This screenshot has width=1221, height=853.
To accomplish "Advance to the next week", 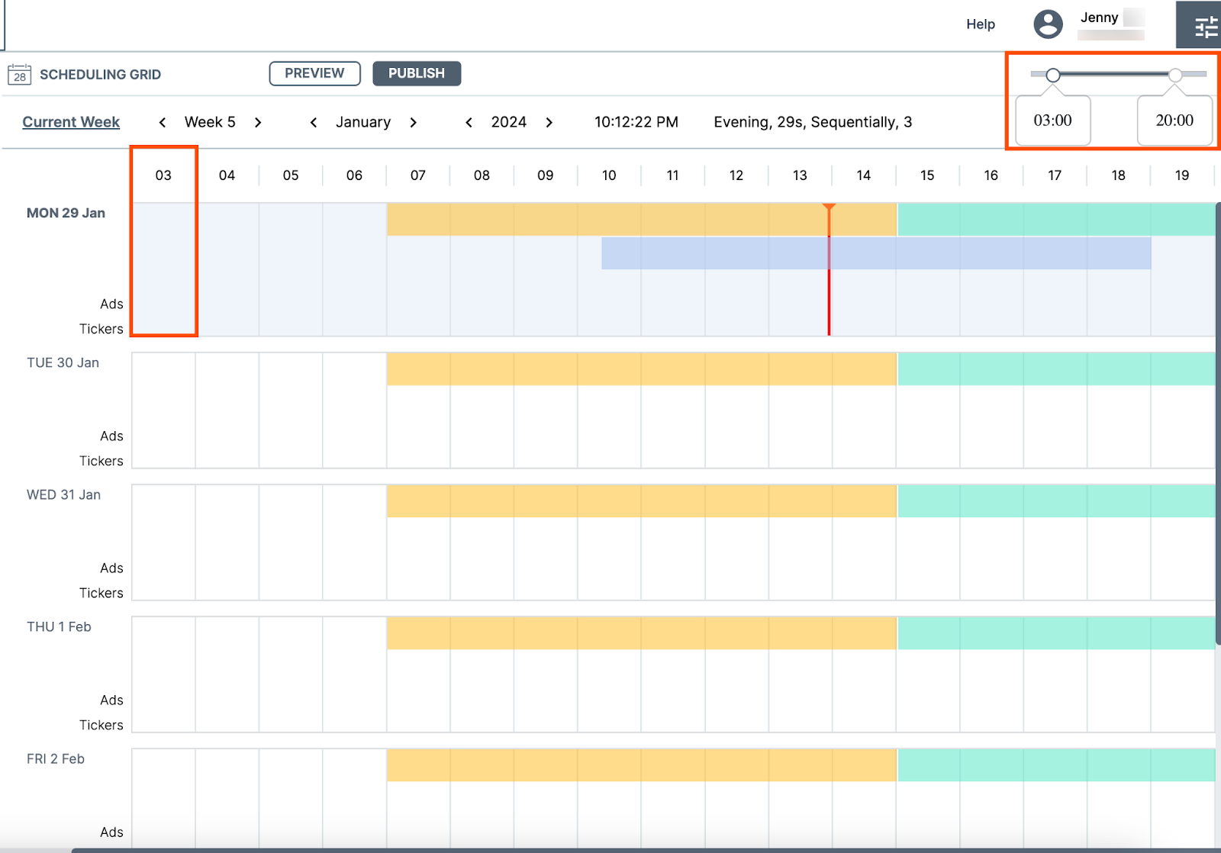I will [x=258, y=122].
